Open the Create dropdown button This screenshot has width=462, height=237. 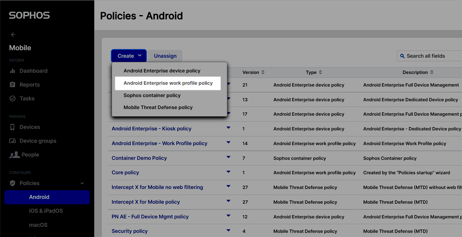129,56
